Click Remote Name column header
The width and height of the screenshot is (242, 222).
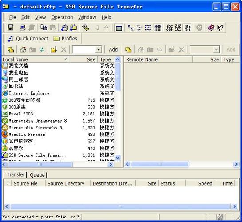coord(159,59)
